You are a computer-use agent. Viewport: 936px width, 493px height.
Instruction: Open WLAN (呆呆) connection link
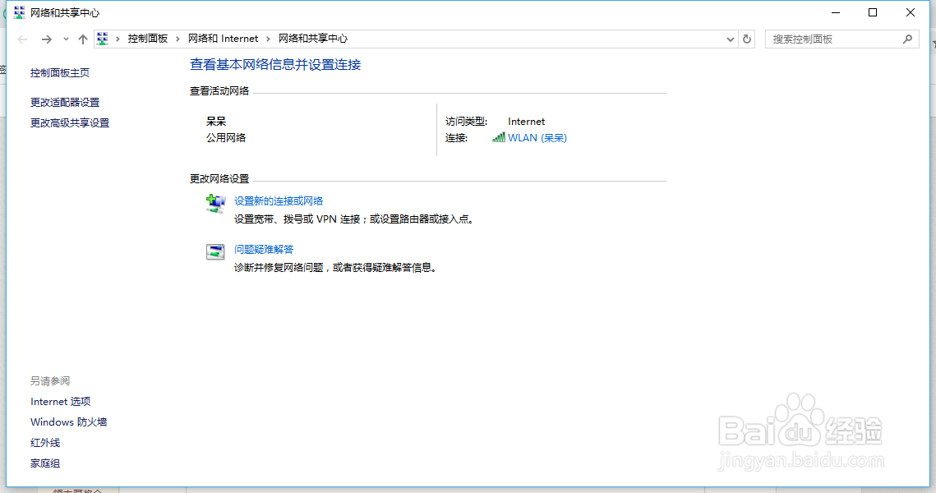tap(537, 138)
